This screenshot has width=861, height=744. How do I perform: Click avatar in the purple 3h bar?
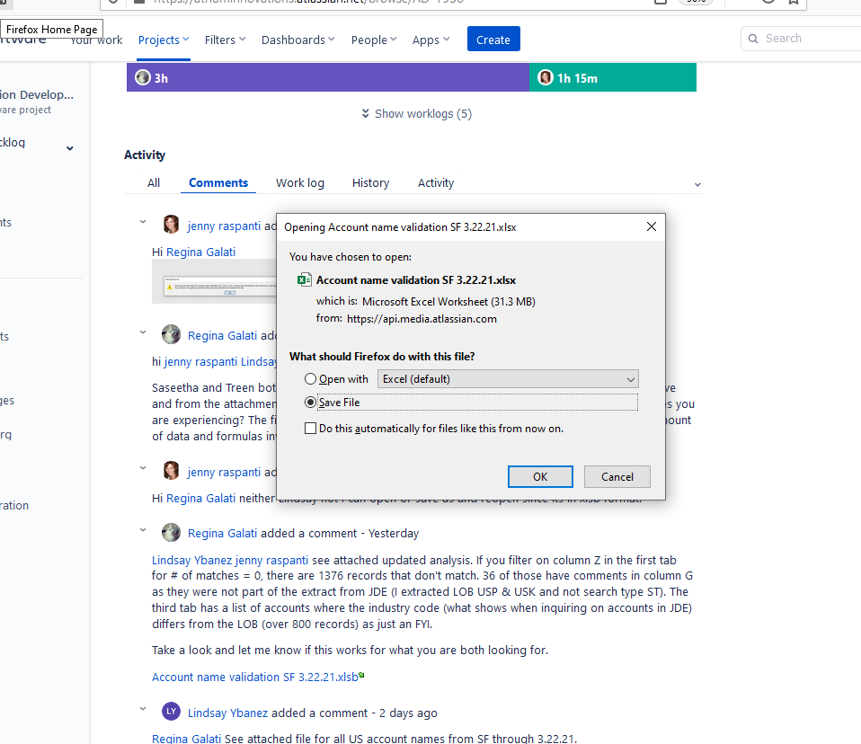click(x=143, y=77)
